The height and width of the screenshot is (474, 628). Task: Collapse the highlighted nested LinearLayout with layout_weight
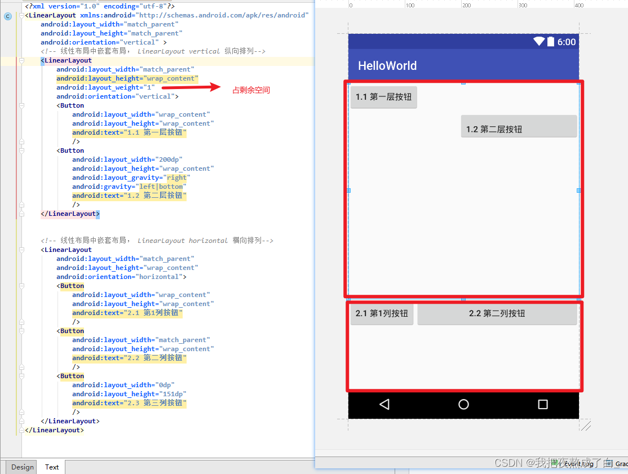[21, 60]
